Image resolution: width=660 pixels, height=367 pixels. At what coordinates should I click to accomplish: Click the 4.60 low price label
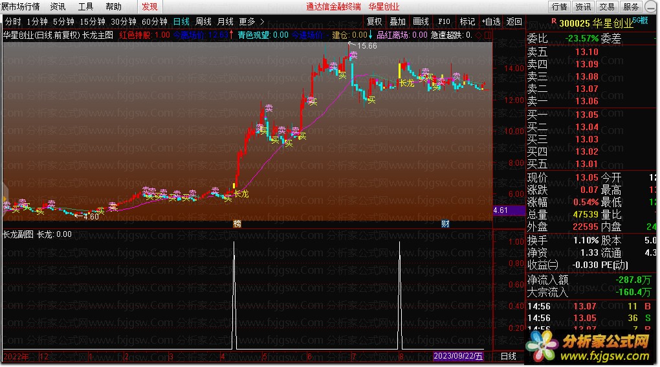pos(91,217)
